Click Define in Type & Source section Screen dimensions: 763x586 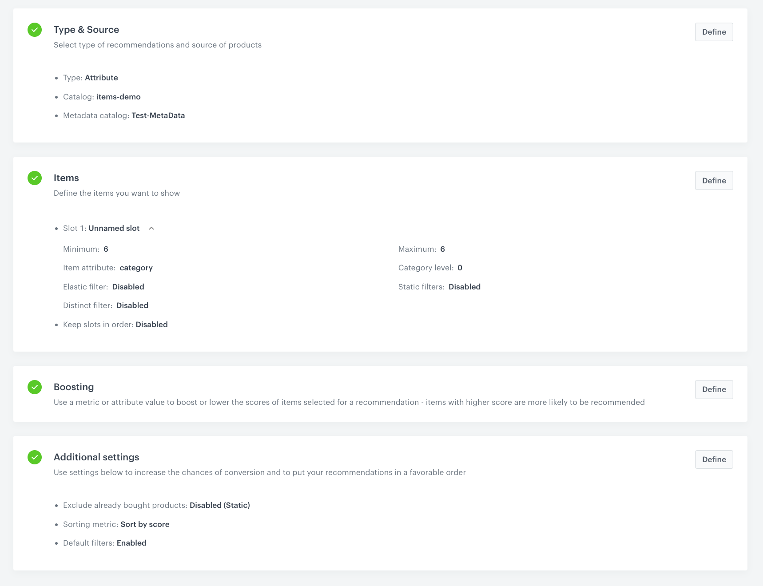713,32
